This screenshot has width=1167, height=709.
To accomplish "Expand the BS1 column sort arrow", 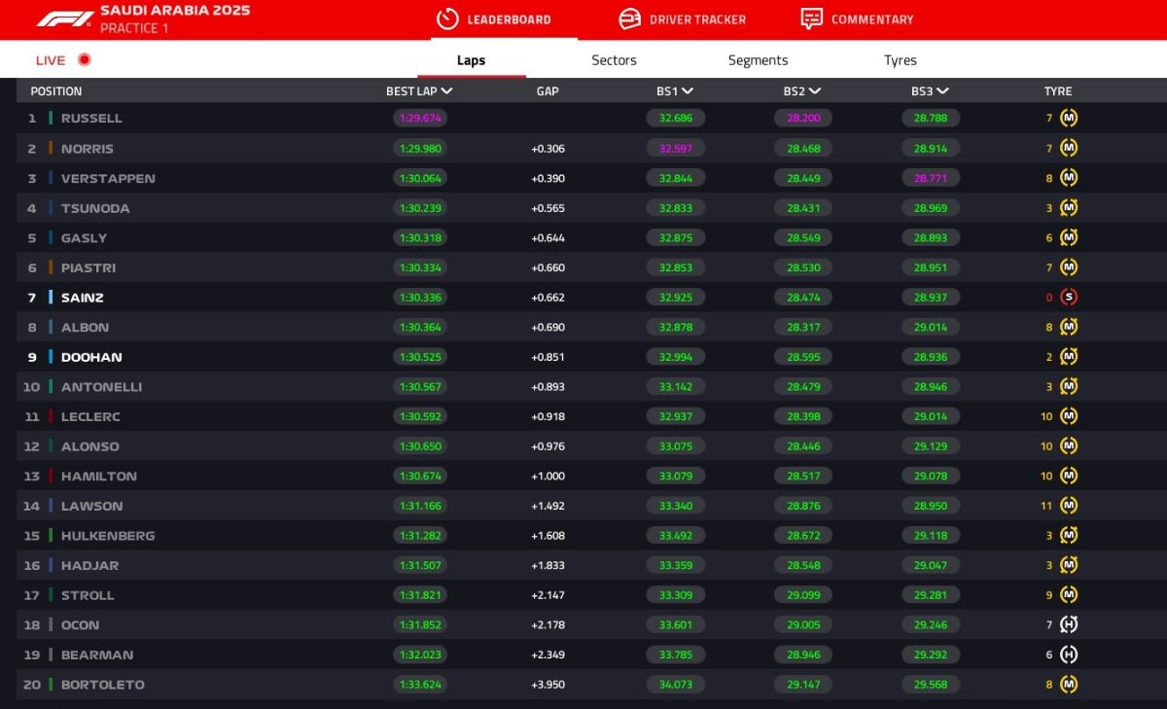I will 688,91.
